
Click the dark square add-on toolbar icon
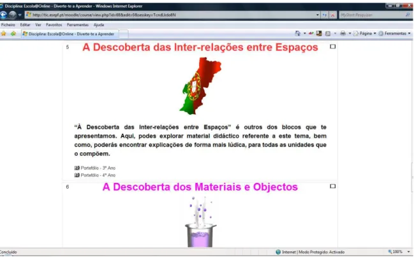319,34
